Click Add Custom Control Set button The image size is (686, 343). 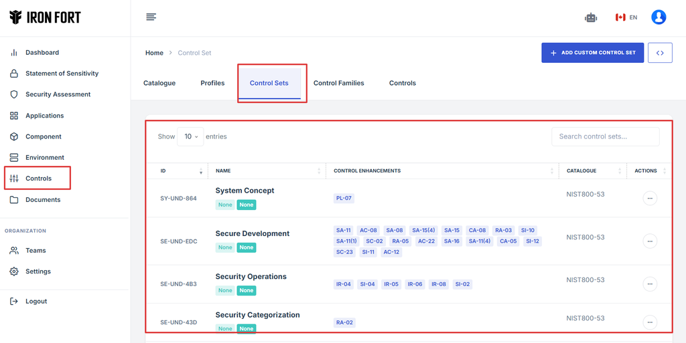[x=592, y=53]
